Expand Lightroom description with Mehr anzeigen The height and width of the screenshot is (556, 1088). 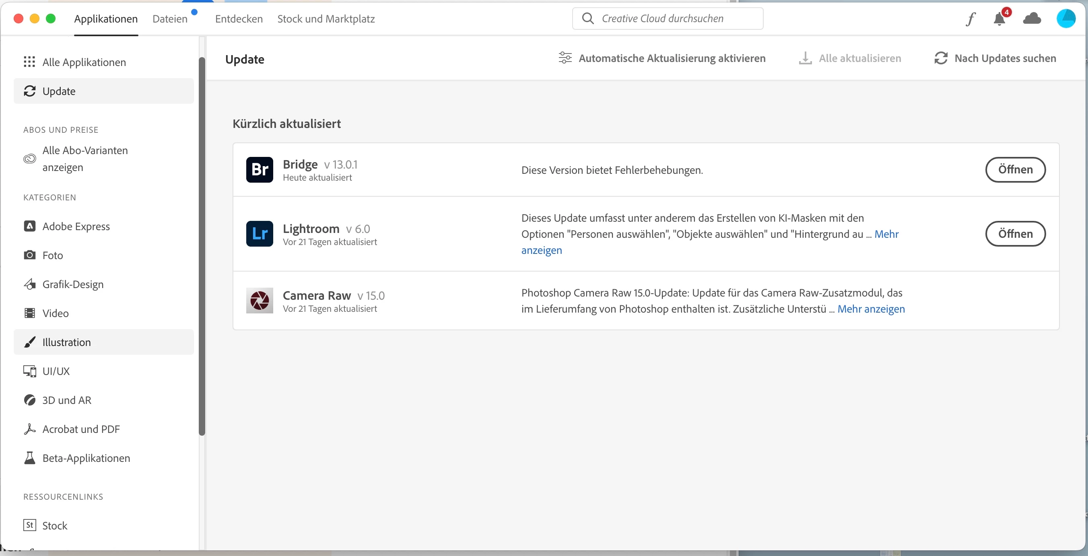tap(886, 234)
